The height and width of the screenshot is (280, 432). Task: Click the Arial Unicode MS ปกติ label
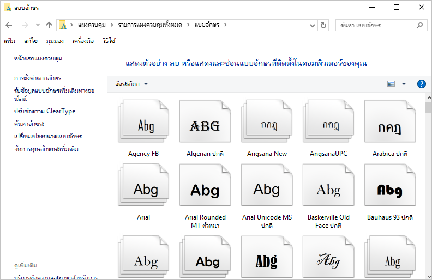click(267, 221)
